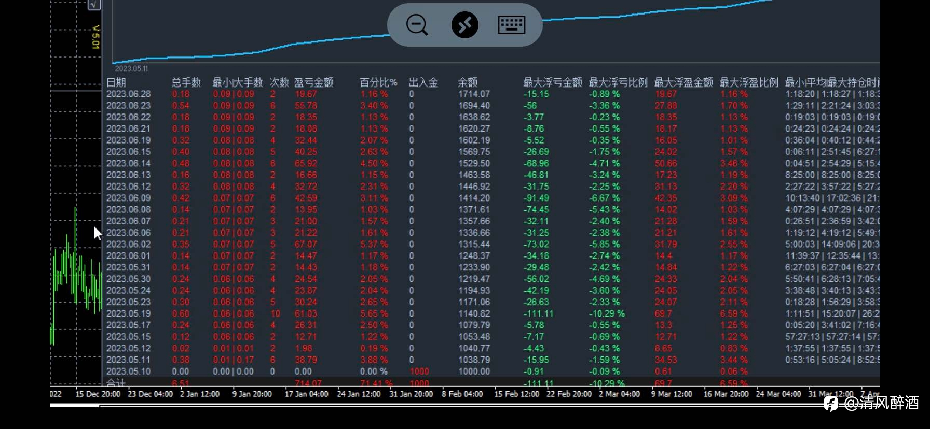Select the 2023.05.10 date cell
This screenshot has width=930, height=429.
point(129,371)
